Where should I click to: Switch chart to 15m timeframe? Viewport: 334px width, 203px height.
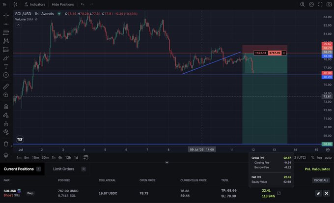pos(35,158)
